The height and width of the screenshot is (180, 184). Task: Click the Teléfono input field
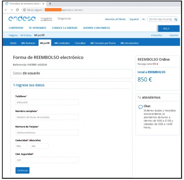(x=47, y=102)
